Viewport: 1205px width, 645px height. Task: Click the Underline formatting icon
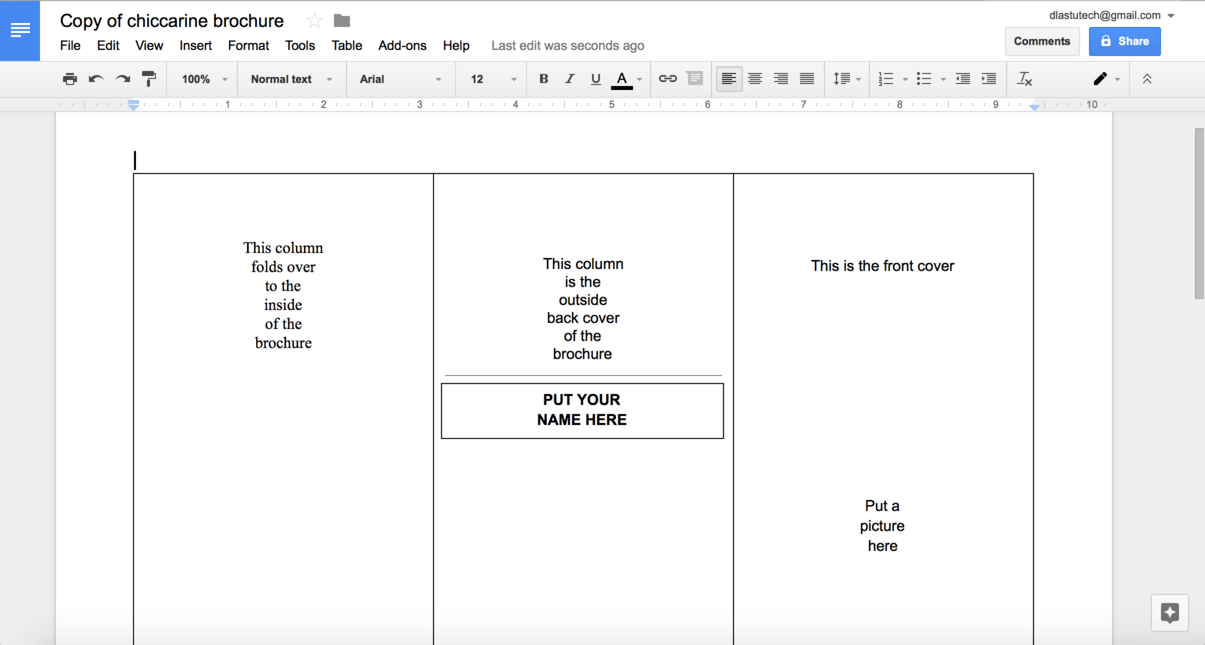point(597,79)
